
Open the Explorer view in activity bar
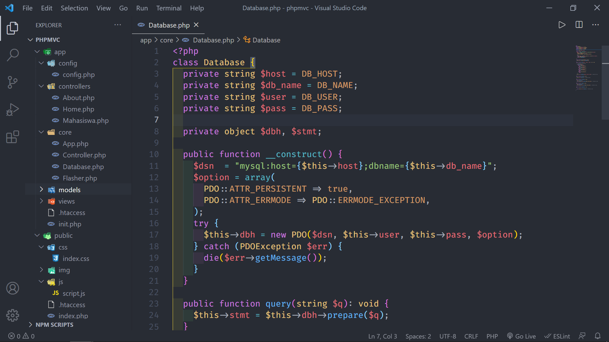click(12, 28)
